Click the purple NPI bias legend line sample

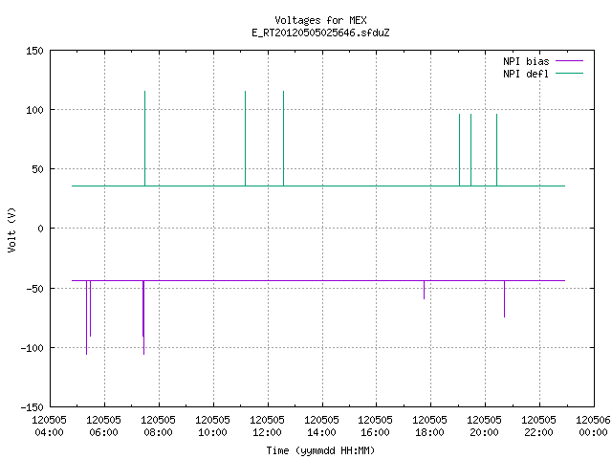click(x=569, y=61)
